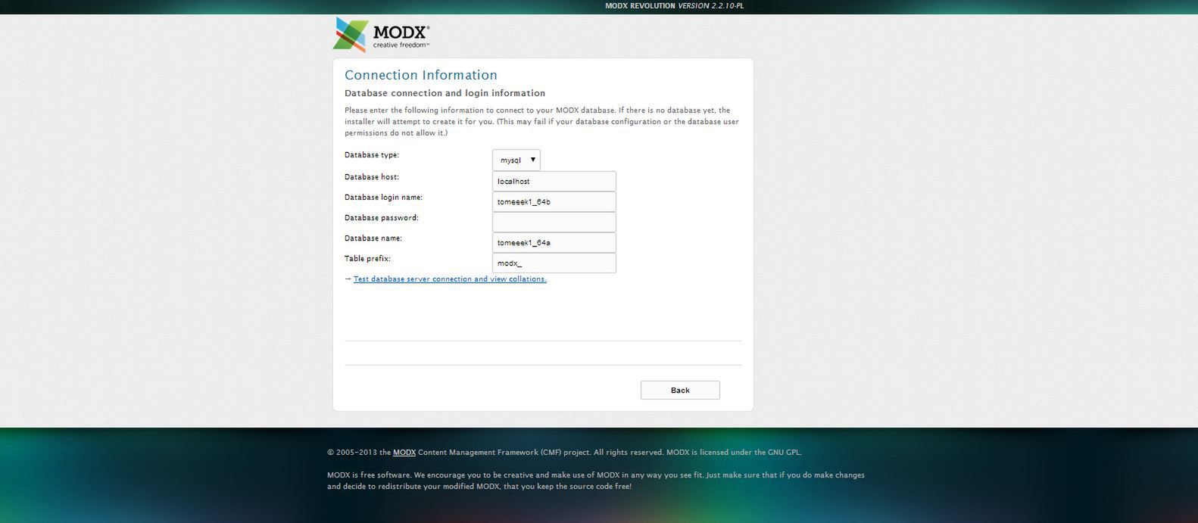Click the Table prefix input field

pyautogui.click(x=554, y=263)
